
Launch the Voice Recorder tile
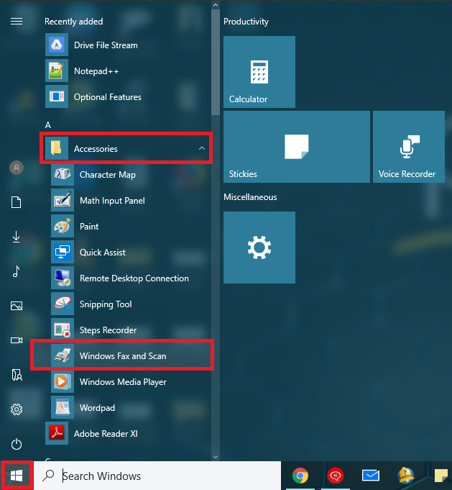pyautogui.click(x=409, y=147)
